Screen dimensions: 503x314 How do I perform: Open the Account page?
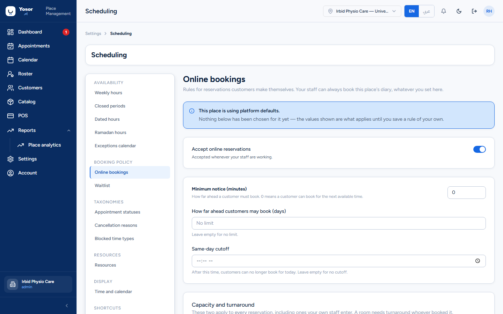(x=38, y=173)
